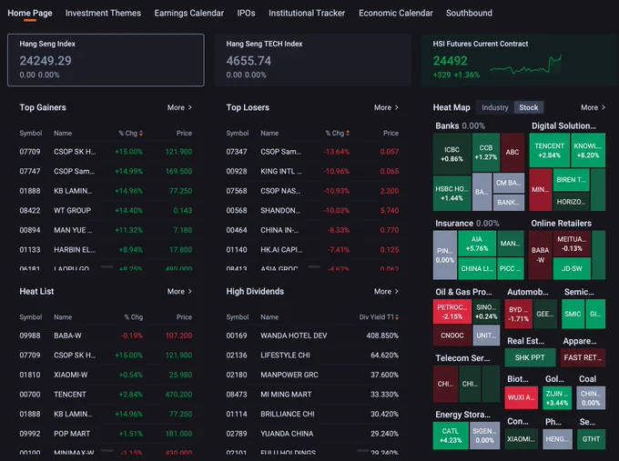Open Institutional Tracker tab
This screenshot has height=461, width=619.
coord(307,13)
